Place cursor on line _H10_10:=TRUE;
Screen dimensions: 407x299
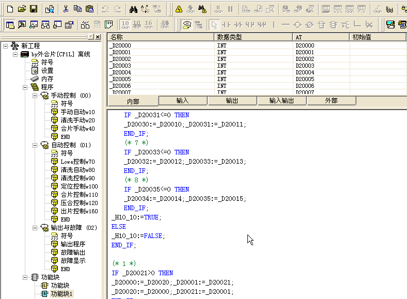136,217
